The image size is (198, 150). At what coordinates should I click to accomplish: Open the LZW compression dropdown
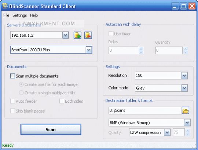167,132
